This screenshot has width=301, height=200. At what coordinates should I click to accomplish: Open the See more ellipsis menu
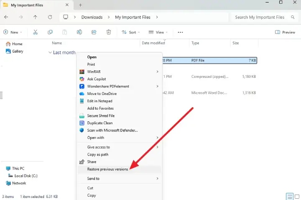tap(180, 32)
